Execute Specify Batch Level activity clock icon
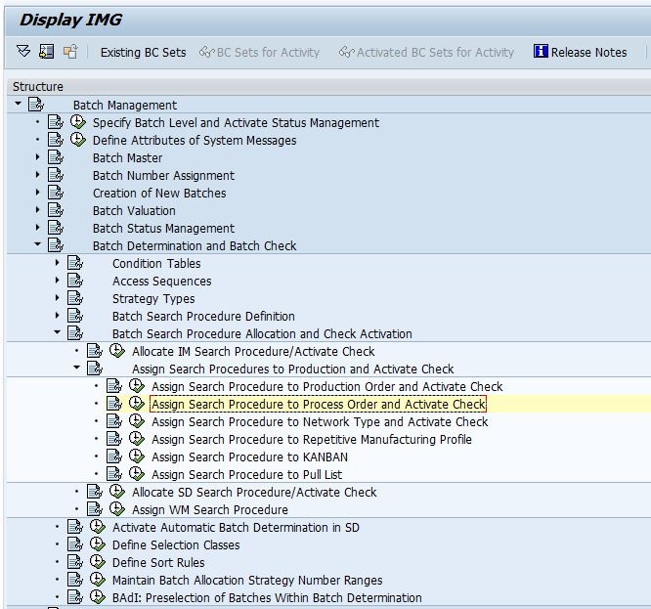The width and height of the screenshot is (651, 609). [77, 121]
